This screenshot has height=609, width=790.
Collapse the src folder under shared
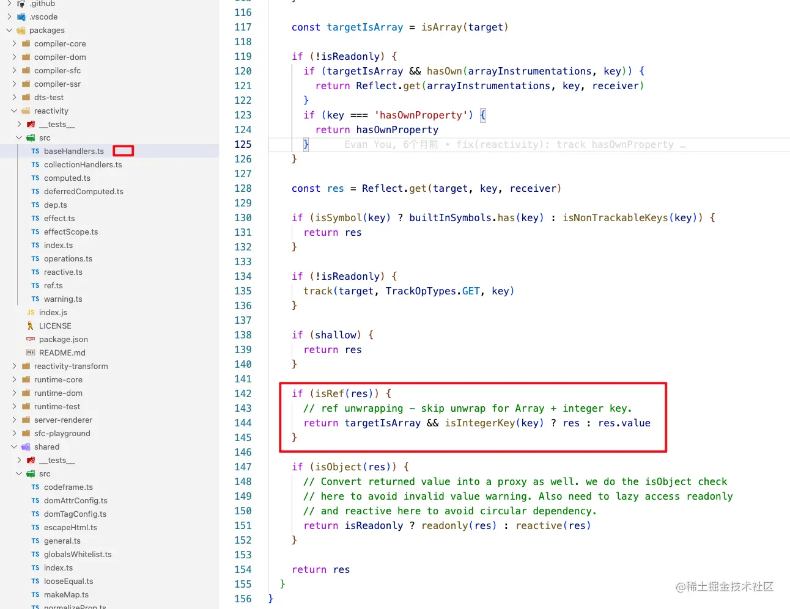(x=20, y=474)
